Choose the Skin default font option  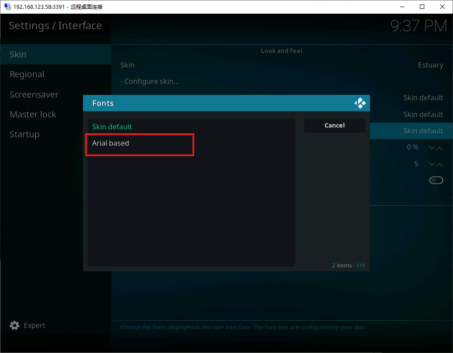pyautogui.click(x=112, y=127)
